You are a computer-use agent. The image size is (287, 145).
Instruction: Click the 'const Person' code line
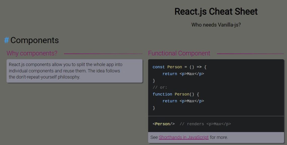click(179, 67)
